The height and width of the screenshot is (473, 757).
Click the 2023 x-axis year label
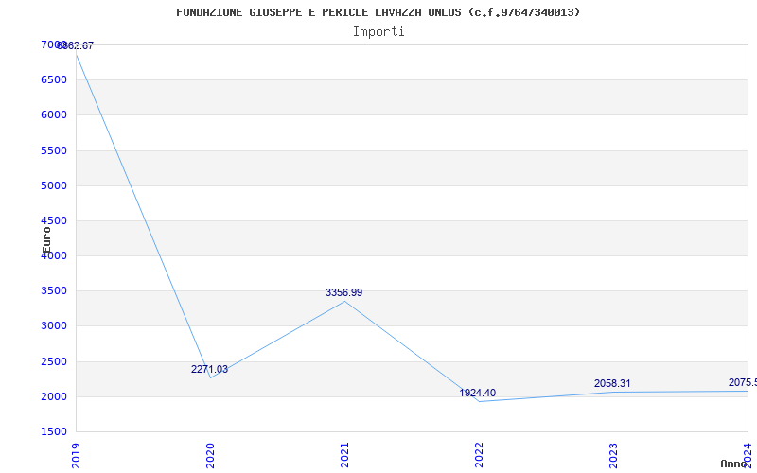(x=612, y=455)
